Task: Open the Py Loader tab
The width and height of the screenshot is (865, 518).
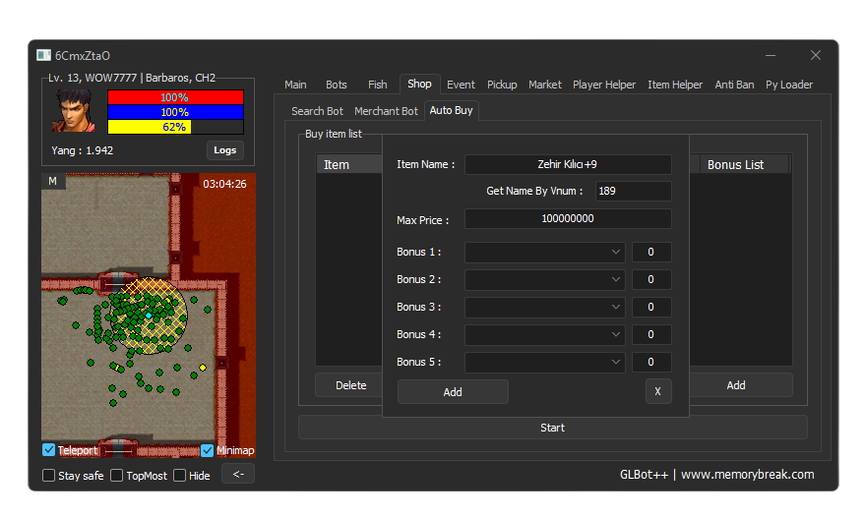Action: (789, 85)
